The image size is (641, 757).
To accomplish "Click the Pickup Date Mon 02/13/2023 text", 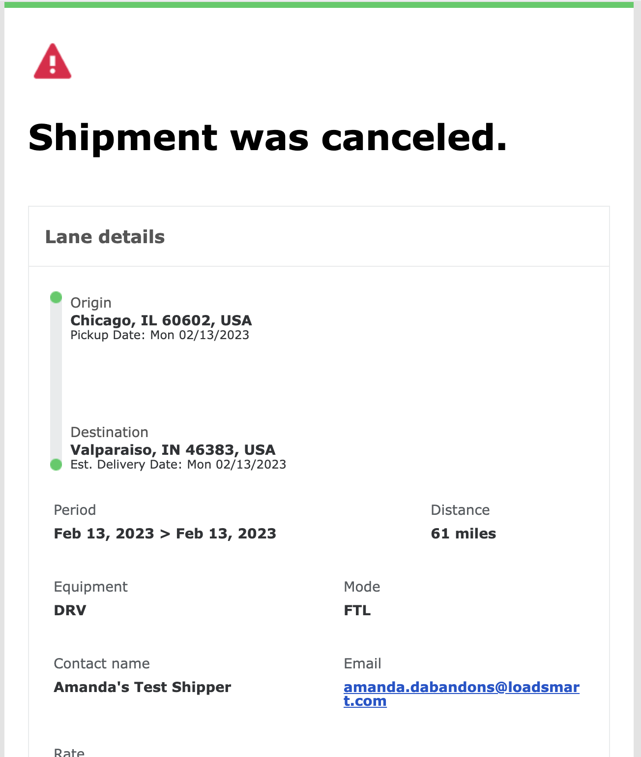I will tap(160, 335).
